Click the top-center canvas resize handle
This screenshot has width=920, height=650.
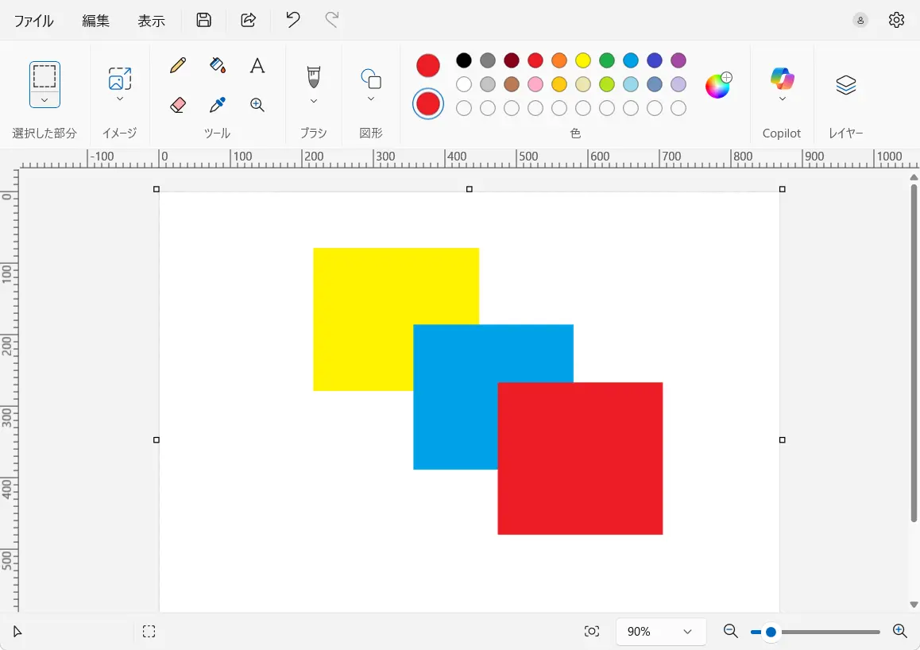point(470,189)
